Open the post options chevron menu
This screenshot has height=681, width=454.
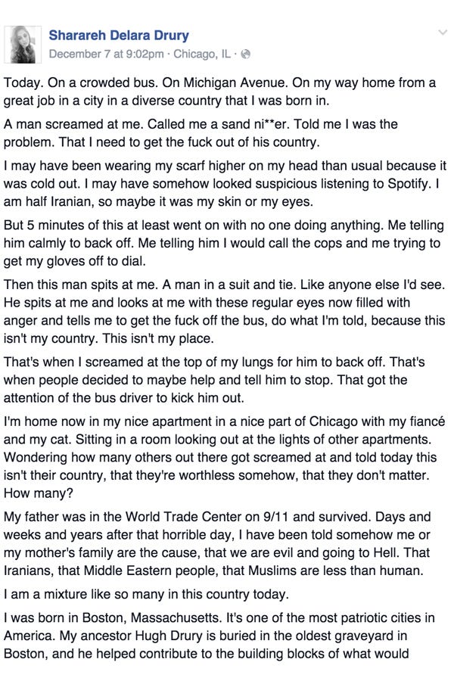443,33
